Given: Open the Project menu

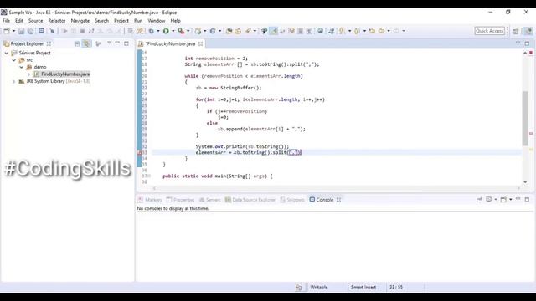Looking at the screenshot, I should click(x=121, y=21).
